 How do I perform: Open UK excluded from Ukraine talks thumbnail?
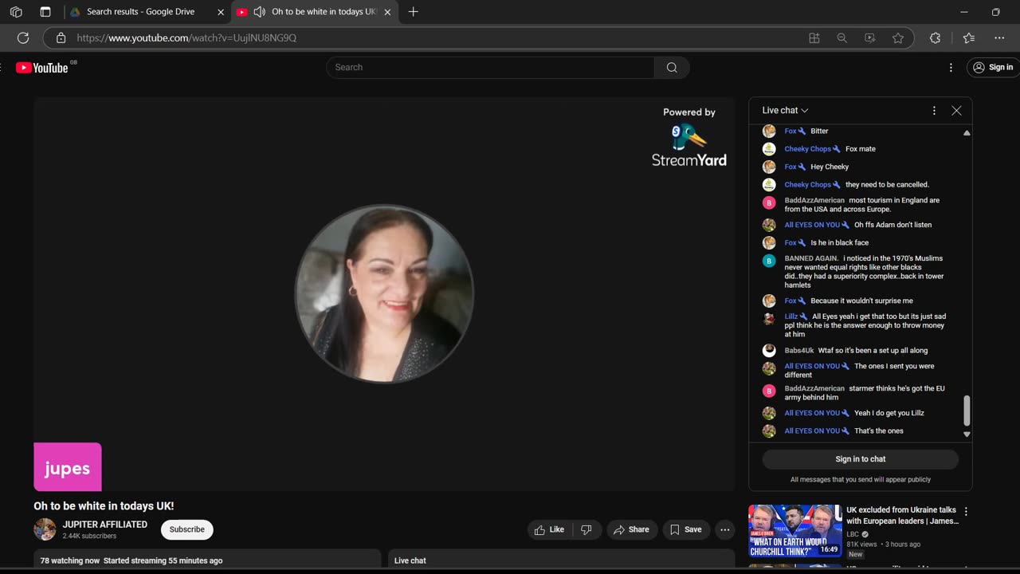tap(794, 531)
